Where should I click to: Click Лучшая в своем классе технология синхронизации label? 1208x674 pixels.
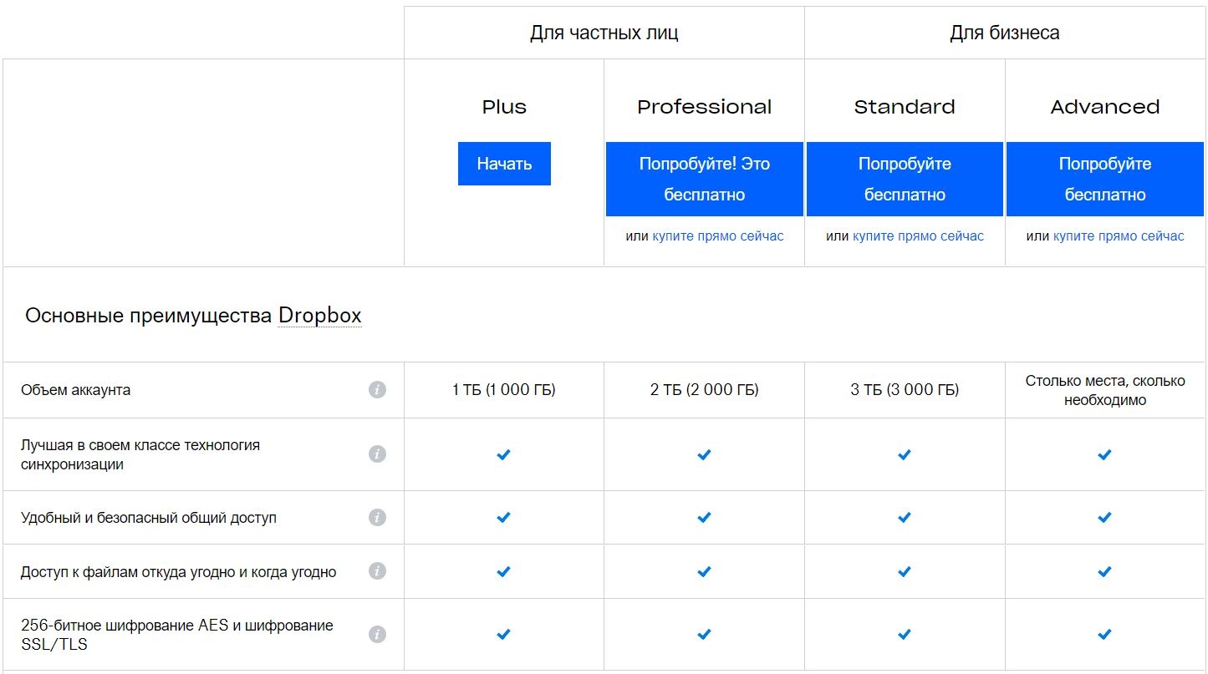[140, 454]
